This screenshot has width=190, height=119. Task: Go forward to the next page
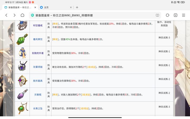click(x=14, y=15)
